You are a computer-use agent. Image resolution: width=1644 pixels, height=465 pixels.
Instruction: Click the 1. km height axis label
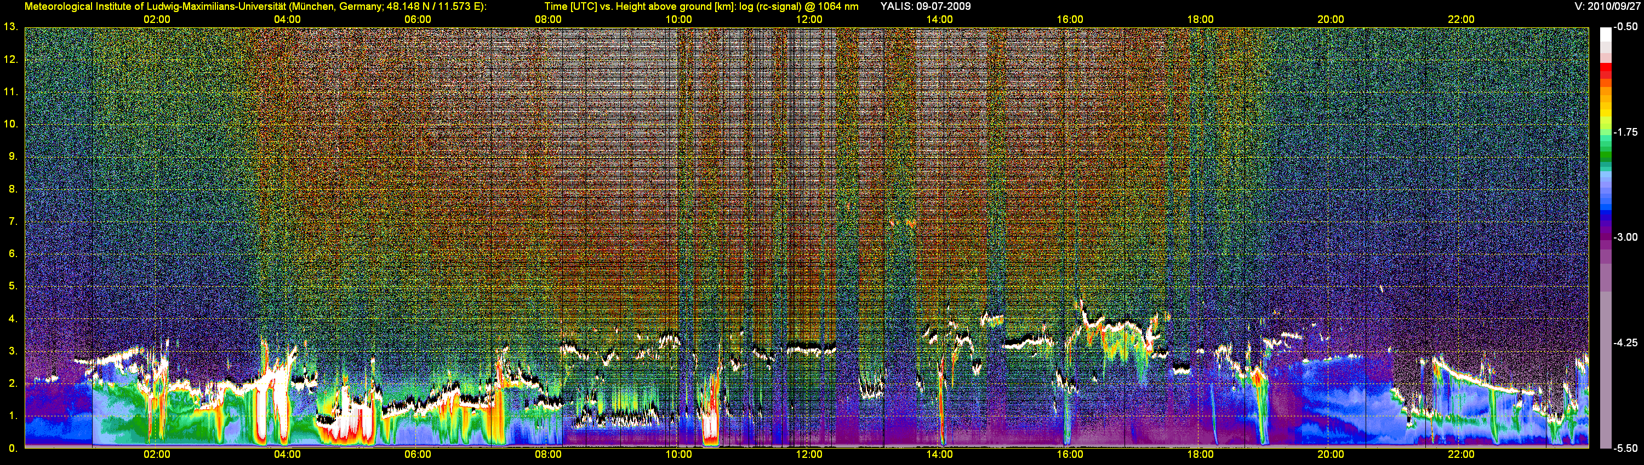[13, 416]
